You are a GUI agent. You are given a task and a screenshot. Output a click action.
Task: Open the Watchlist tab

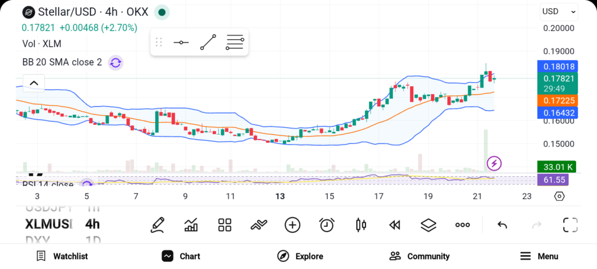pyautogui.click(x=62, y=256)
